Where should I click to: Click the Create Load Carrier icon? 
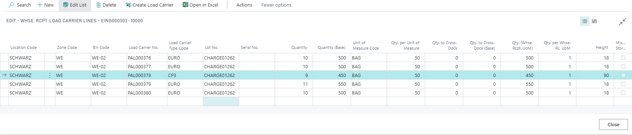coord(128,5)
